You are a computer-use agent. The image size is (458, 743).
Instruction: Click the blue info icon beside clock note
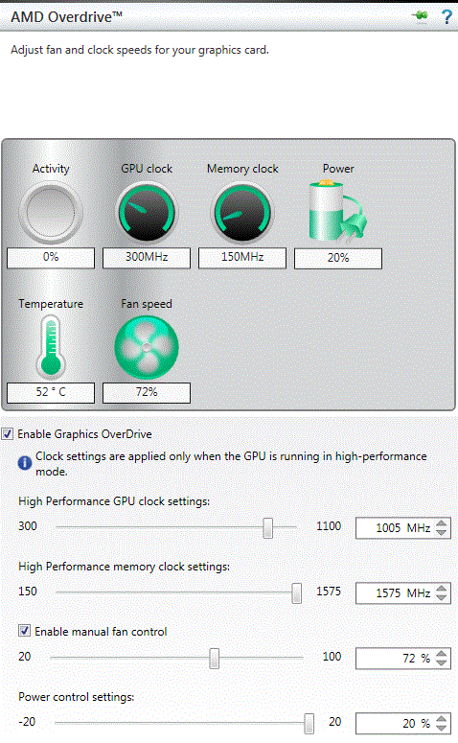coord(25,463)
